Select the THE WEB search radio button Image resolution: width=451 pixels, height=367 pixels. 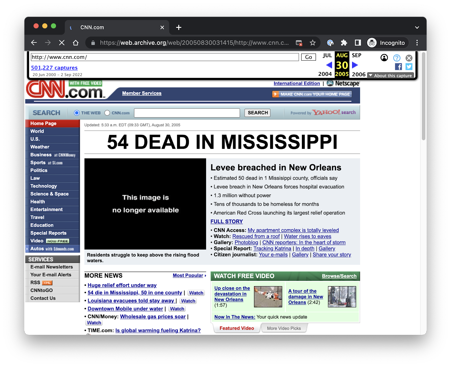point(77,113)
